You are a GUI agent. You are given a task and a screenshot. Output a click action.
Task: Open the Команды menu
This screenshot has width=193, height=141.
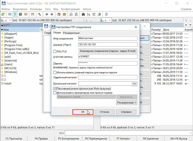[x=36, y=9]
